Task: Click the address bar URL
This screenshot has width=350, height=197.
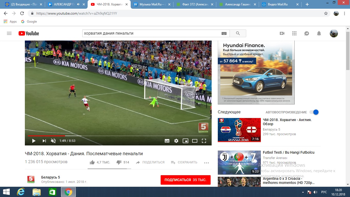Action: coord(77,13)
